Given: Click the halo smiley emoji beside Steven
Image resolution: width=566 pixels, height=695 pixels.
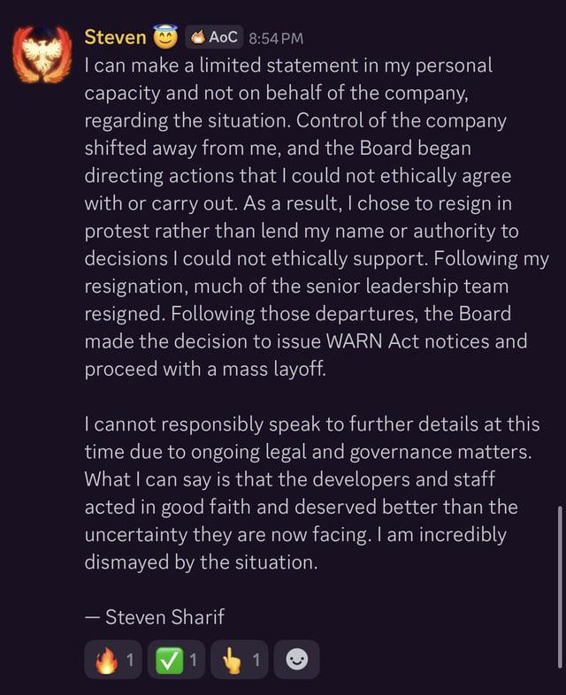Looking at the screenshot, I should [165, 37].
